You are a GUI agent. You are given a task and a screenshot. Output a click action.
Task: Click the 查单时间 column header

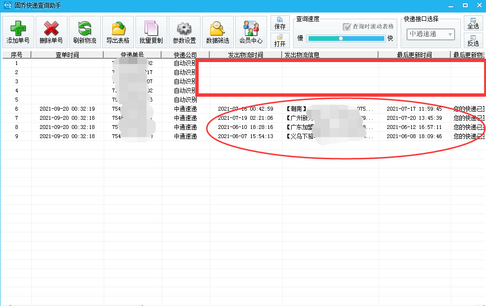point(67,54)
